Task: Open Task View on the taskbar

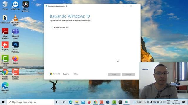Action: pos(64,102)
